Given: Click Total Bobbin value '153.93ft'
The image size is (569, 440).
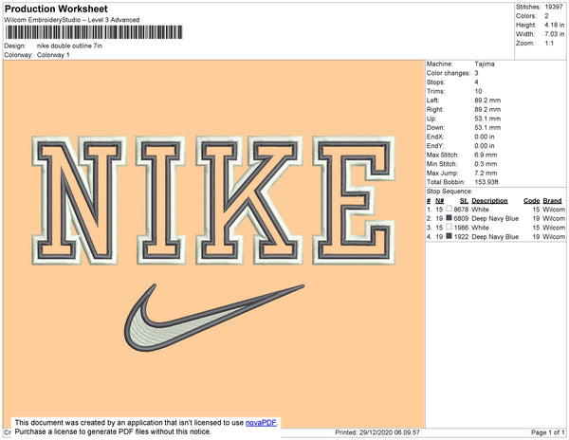Looking at the screenshot, I should coord(486,182).
